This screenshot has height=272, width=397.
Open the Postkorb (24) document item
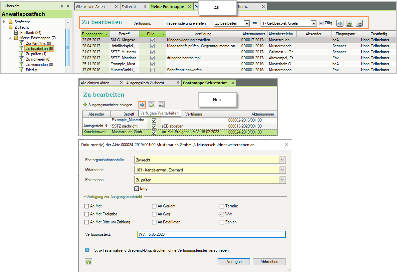coord(30,33)
